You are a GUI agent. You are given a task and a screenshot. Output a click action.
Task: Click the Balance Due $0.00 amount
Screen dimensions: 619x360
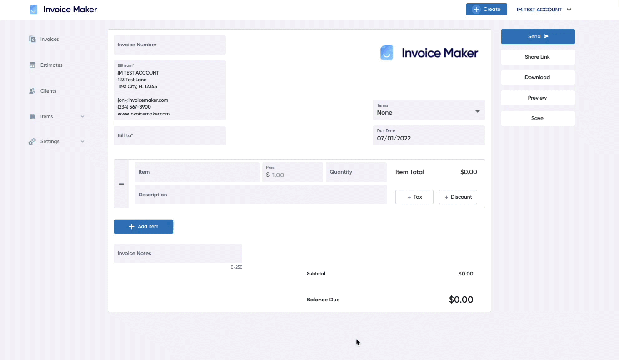click(461, 300)
